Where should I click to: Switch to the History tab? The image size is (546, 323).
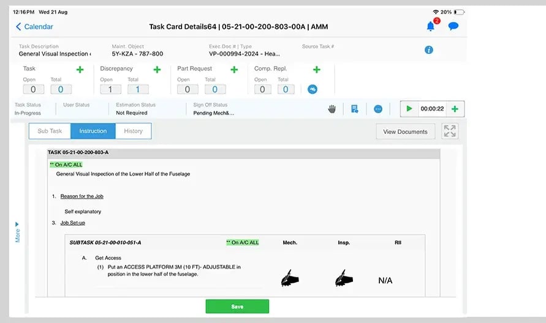point(133,131)
